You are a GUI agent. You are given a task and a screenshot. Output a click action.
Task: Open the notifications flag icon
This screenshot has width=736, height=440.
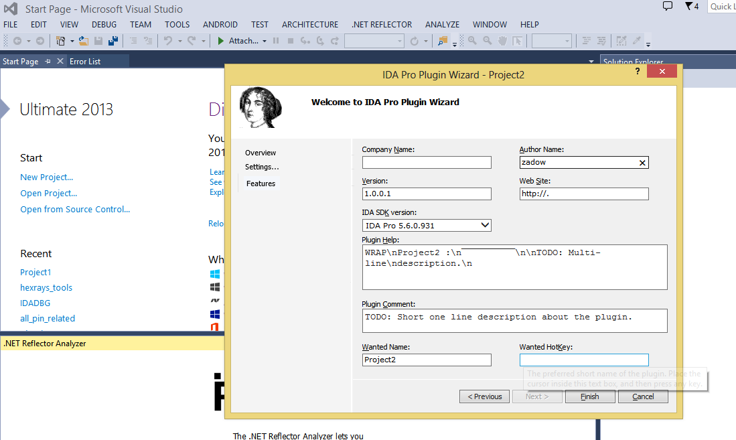pyautogui.click(x=688, y=6)
